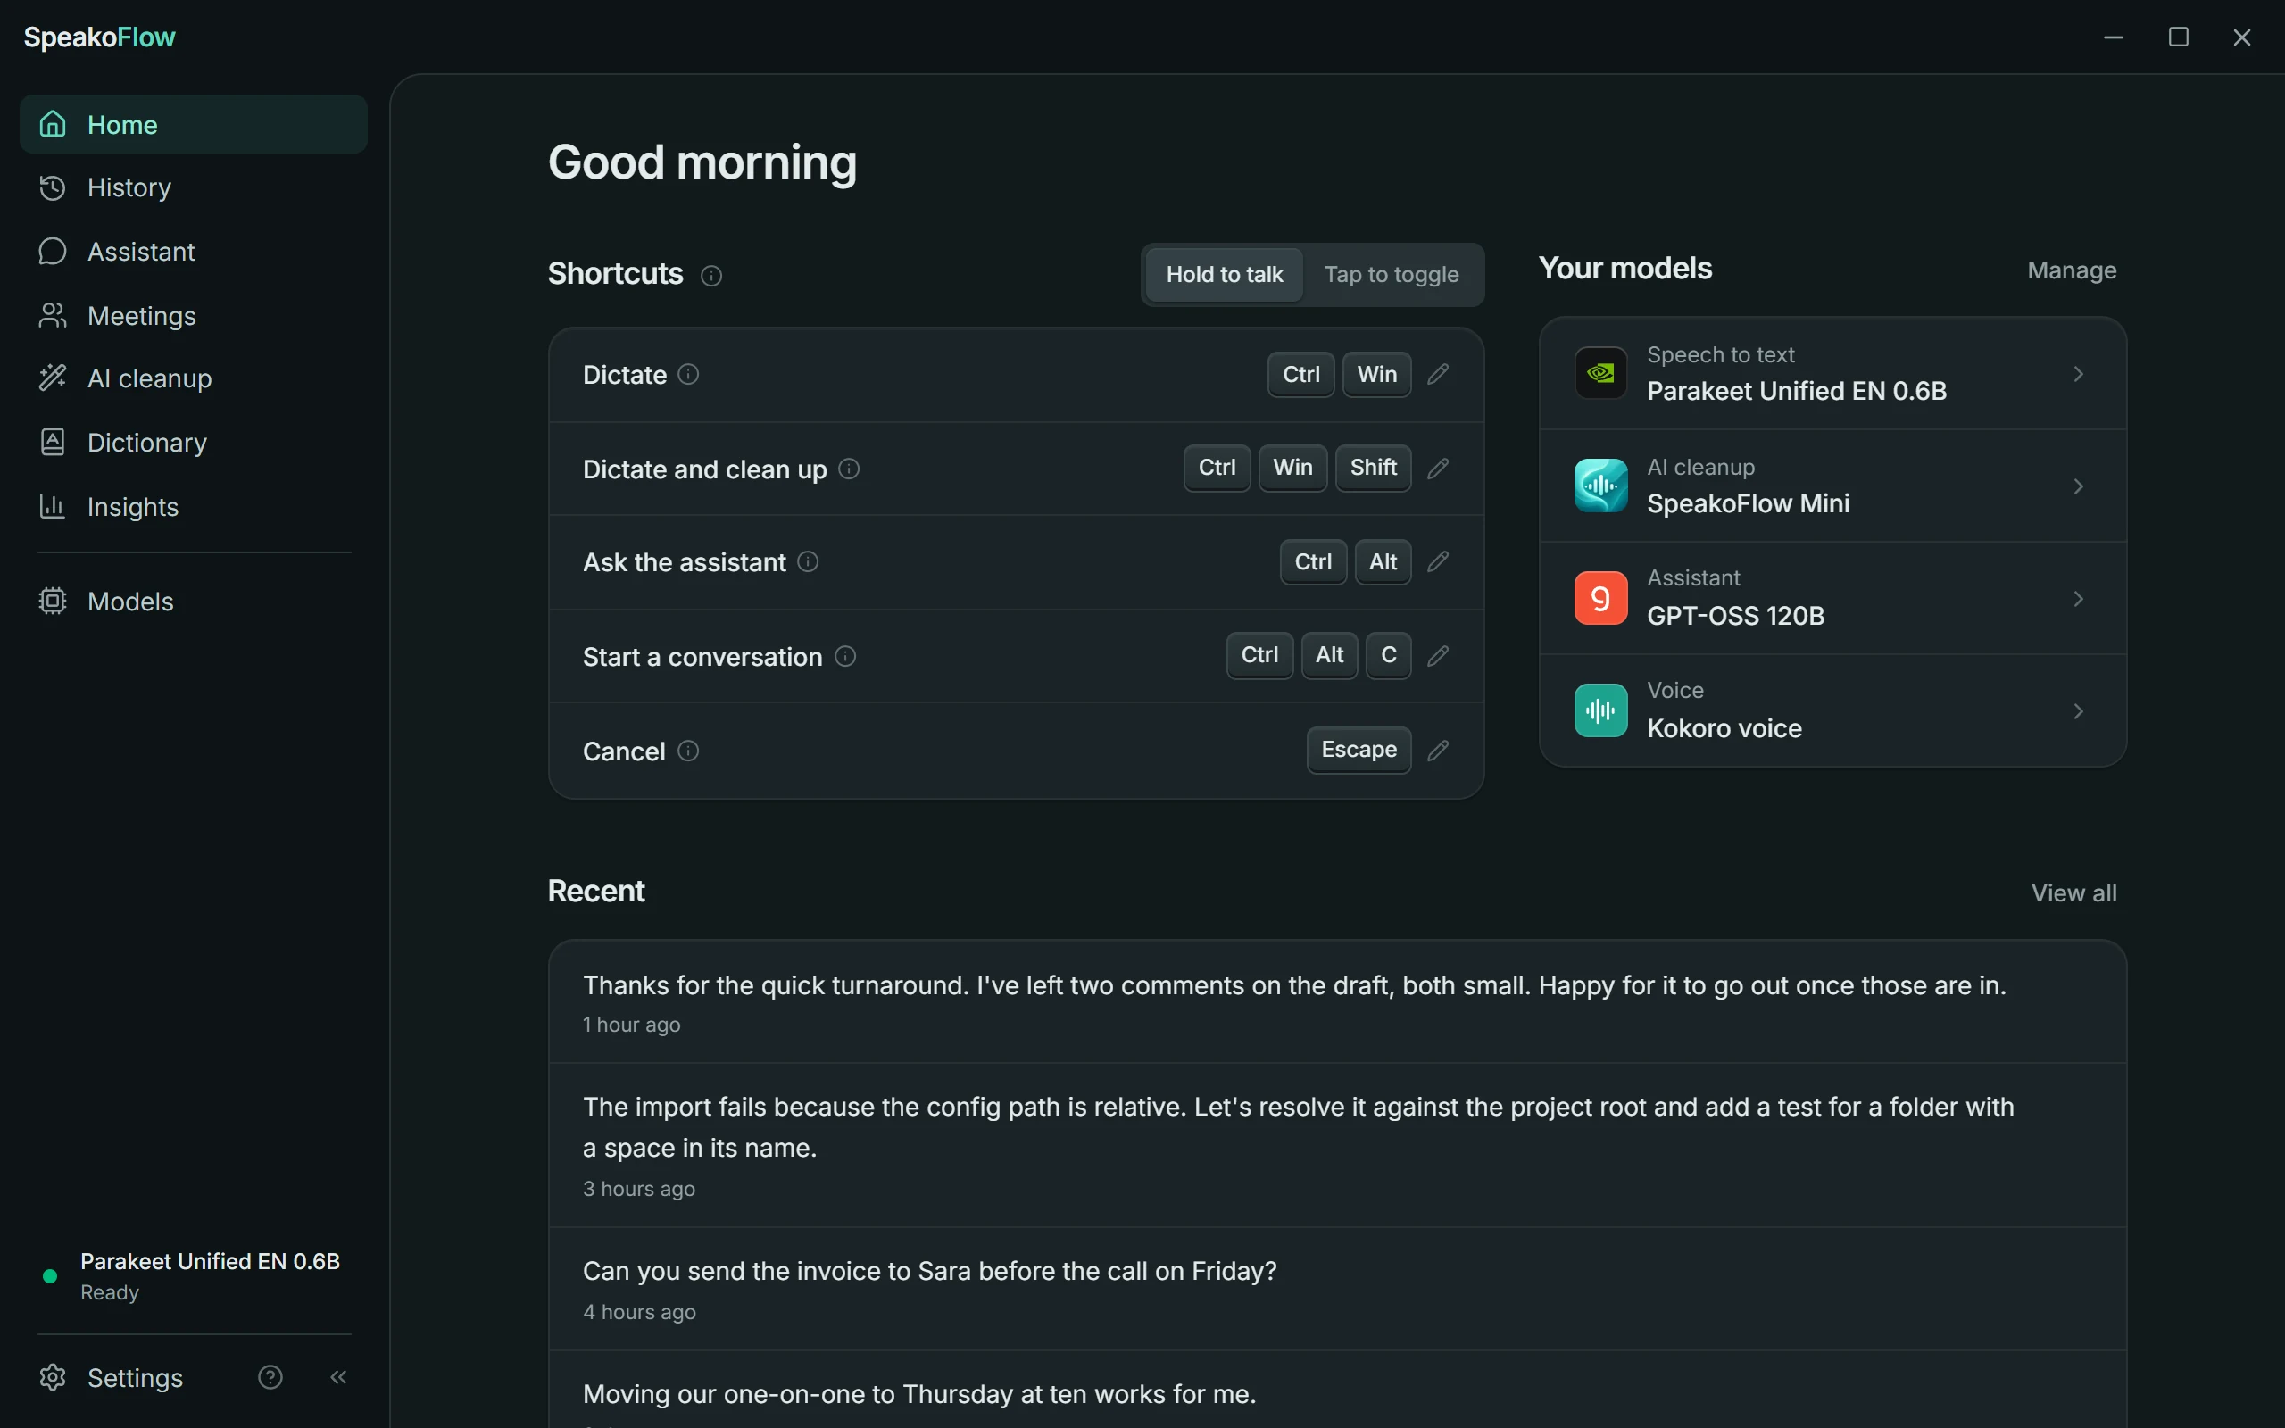Click View all recent transcripts

(x=2073, y=893)
